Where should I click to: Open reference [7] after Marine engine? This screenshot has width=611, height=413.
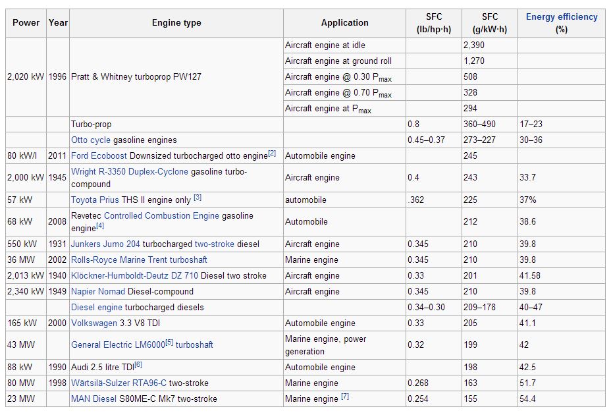[x=345, y=397]
